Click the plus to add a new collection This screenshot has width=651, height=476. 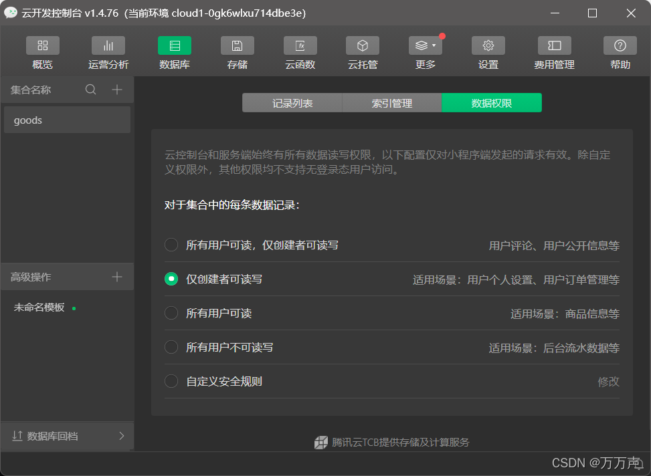tap(117, 89)
